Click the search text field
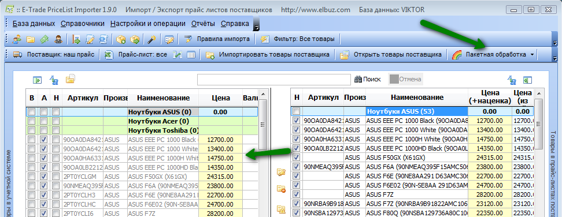The height and width of the screenshot is (217, 562). 273,80
